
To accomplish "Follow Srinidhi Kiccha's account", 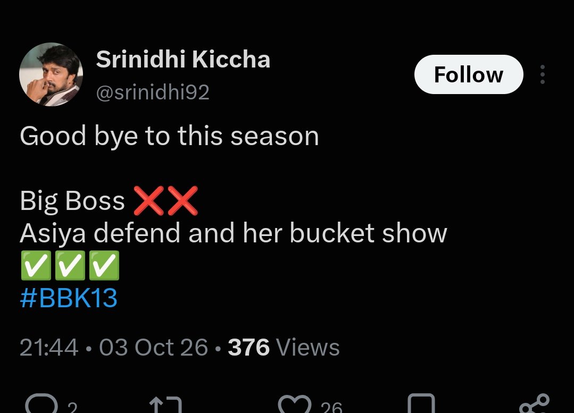I will tap(469, 74).
